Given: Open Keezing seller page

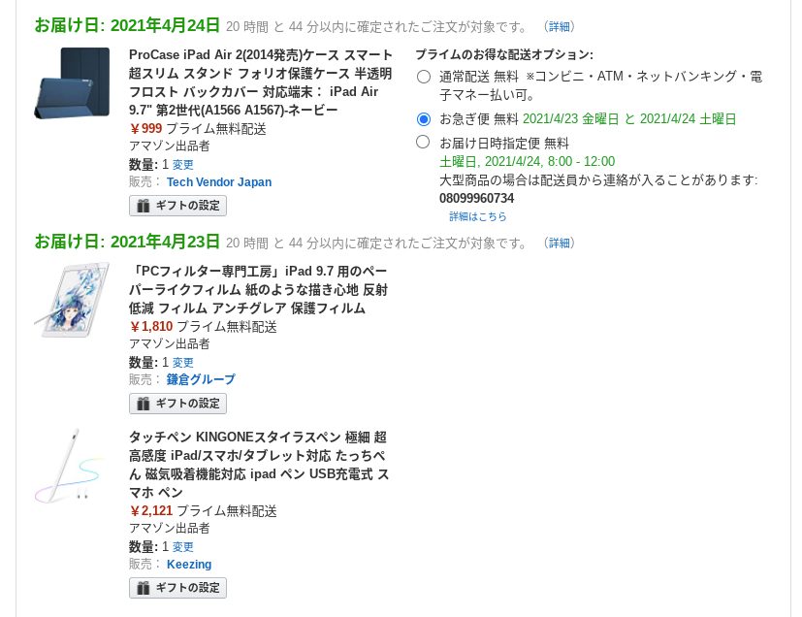Looking at the screenshot, I should (189, 565).
